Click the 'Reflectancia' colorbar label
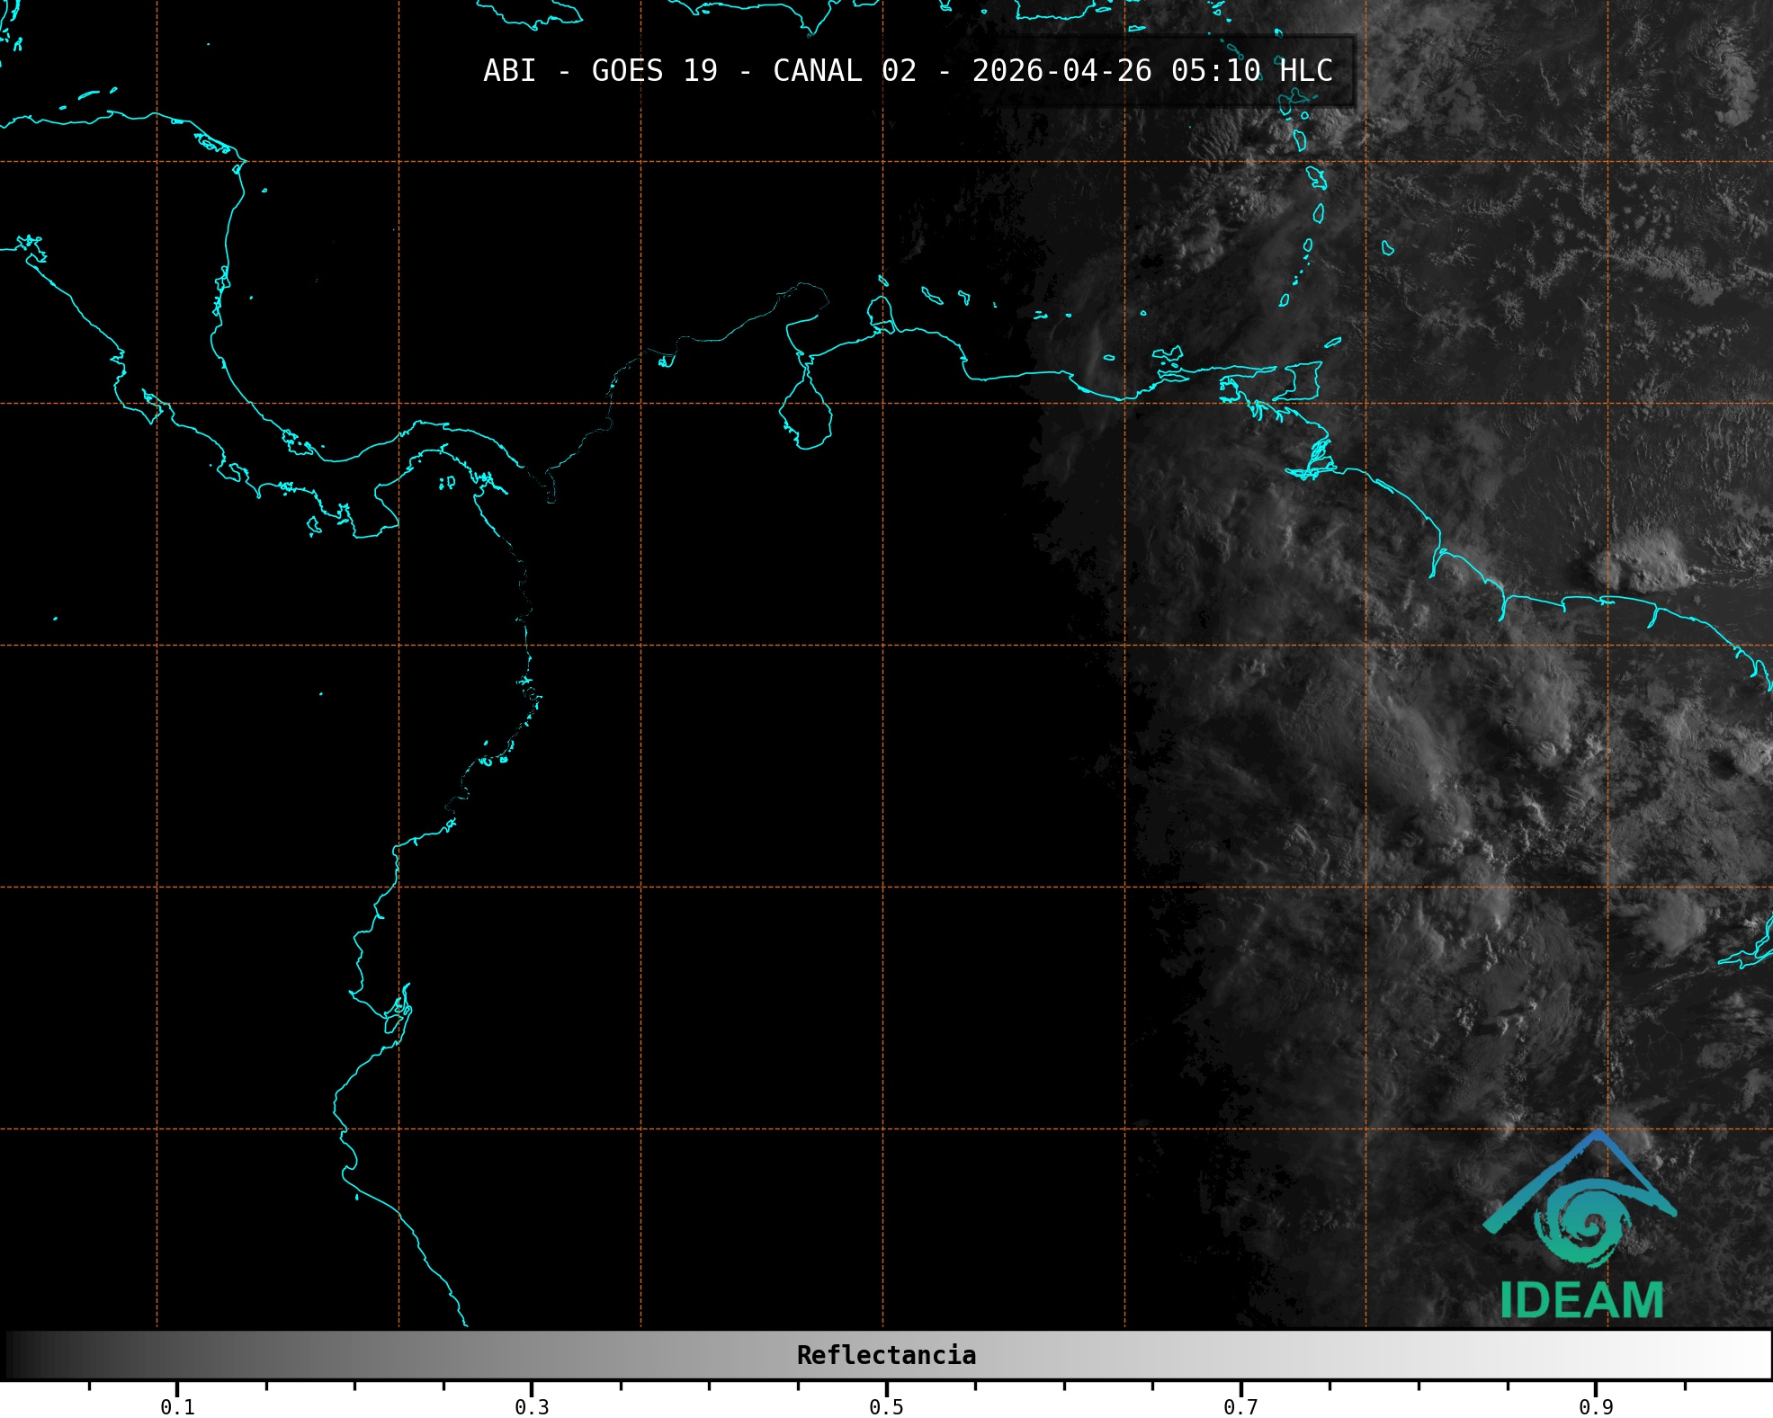Image resolution: width=1773 pixels, height=1418 pixels. [x=886, y=1355]
